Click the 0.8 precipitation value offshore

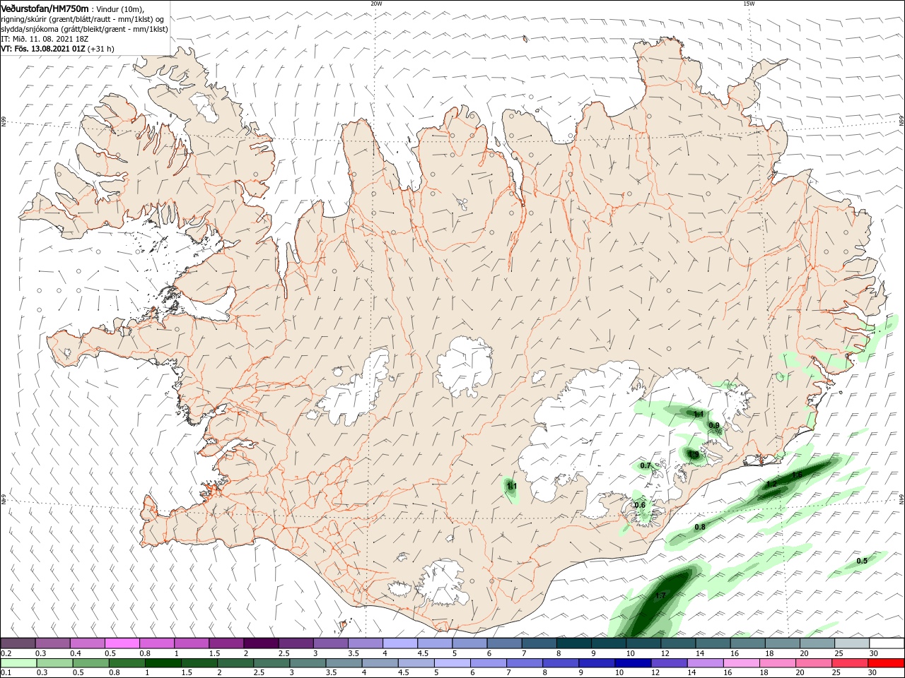click(700, 528)
